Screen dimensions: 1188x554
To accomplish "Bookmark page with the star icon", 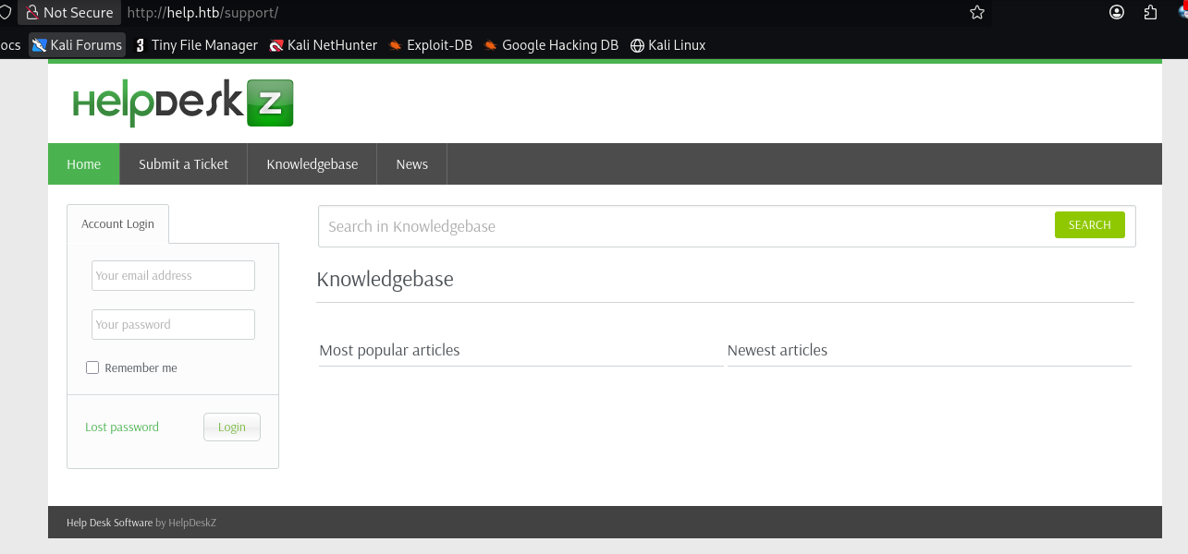I will point(977,13).
